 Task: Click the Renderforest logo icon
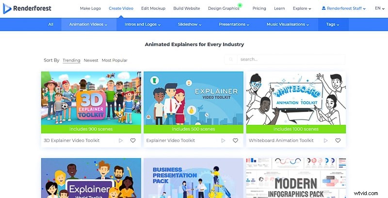pyautogui.click(x=7, y=9)
